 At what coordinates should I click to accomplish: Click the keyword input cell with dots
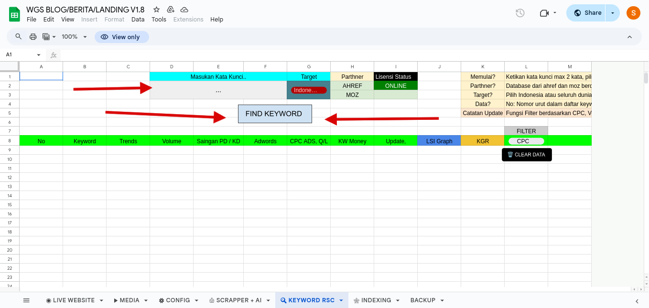218,90
